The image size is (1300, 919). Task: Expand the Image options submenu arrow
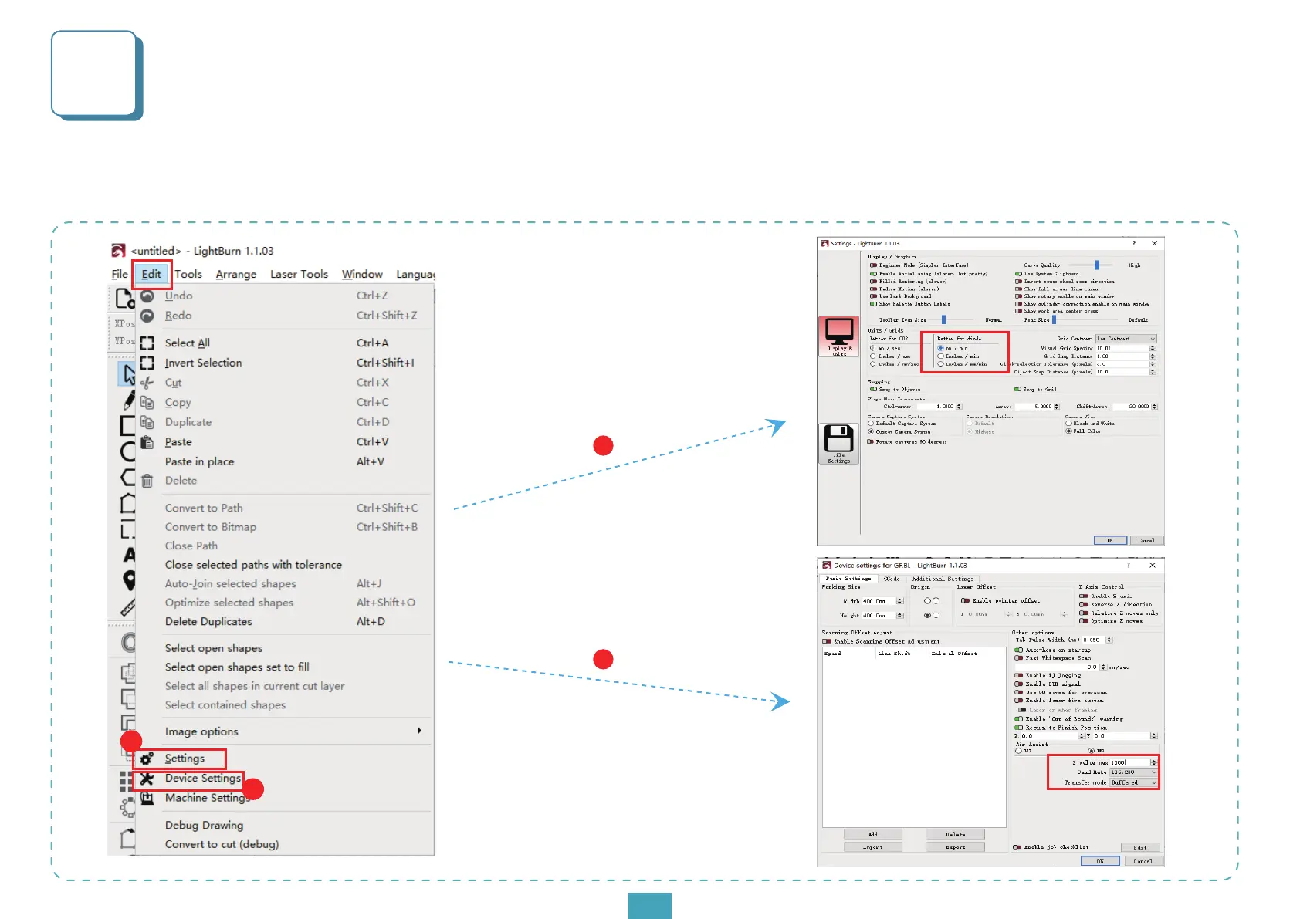419,731
